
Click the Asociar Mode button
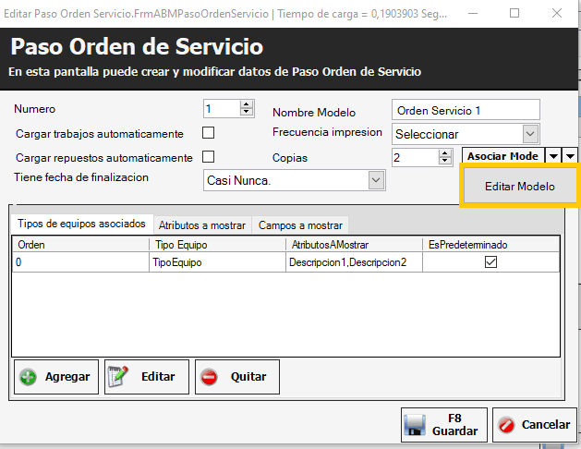503,157
